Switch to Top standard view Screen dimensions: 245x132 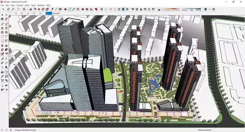pyautogui.click(x=137, y=9)
